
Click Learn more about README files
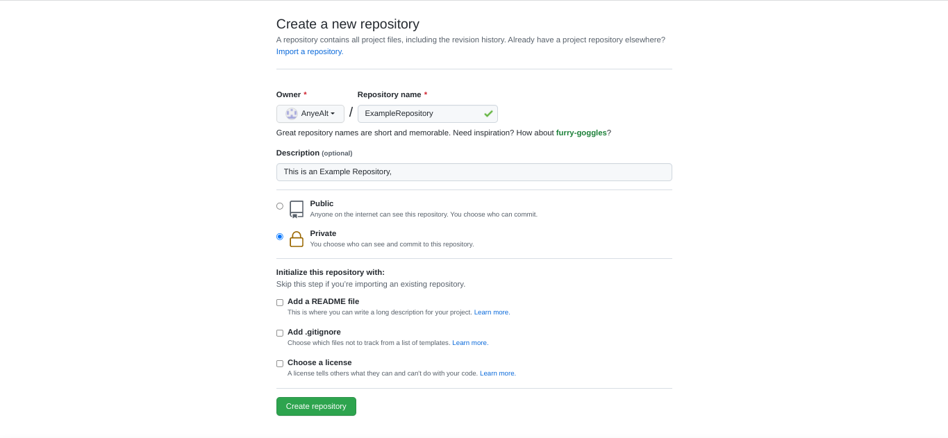point(491,312)
